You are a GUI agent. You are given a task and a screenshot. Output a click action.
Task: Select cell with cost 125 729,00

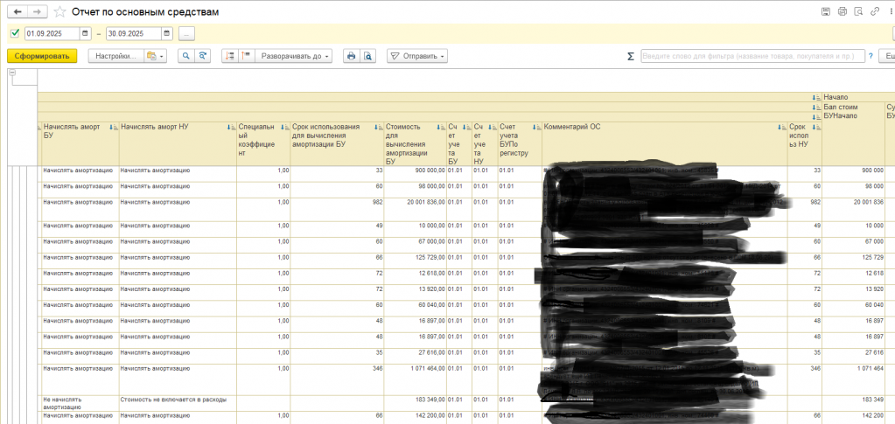(415, 261)
